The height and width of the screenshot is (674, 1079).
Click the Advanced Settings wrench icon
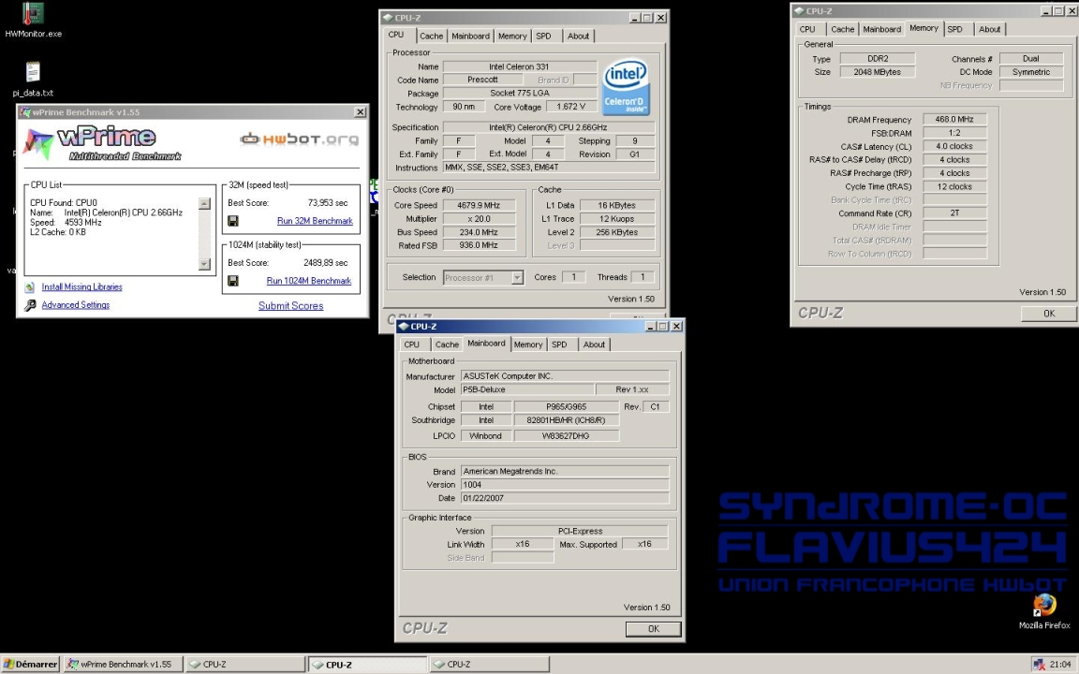(x=30, y=304)
